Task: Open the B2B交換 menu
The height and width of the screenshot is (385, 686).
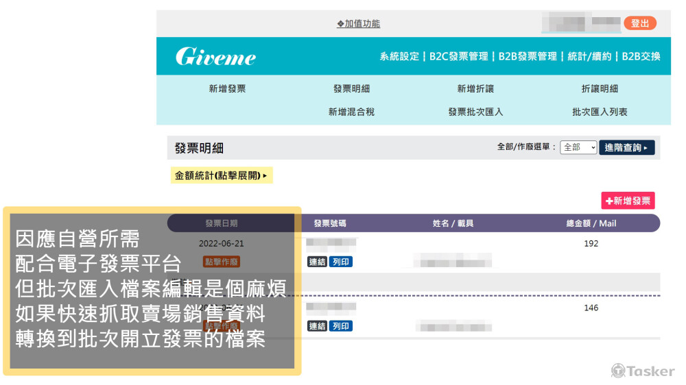Action: pyautogui.click(x=641, y=57)
